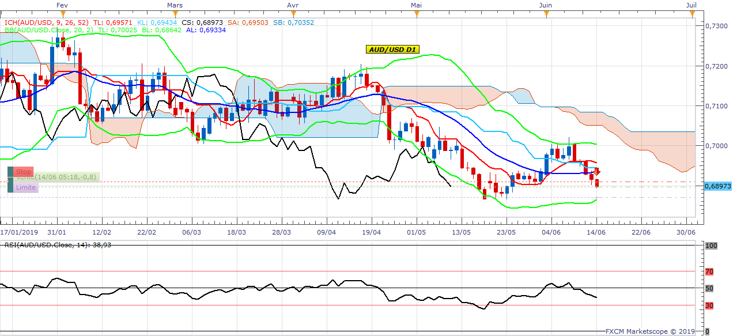Image resolution: width=737 pixels, height=336 pixels.
Task: Select the BB(AUD/USD.Close, 20, 2) indicator label
Action: [x=48, y=29]
